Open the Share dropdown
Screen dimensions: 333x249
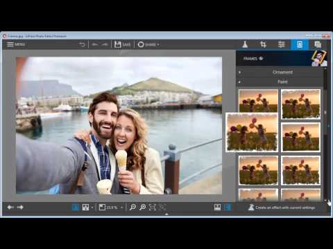[148, 44]
